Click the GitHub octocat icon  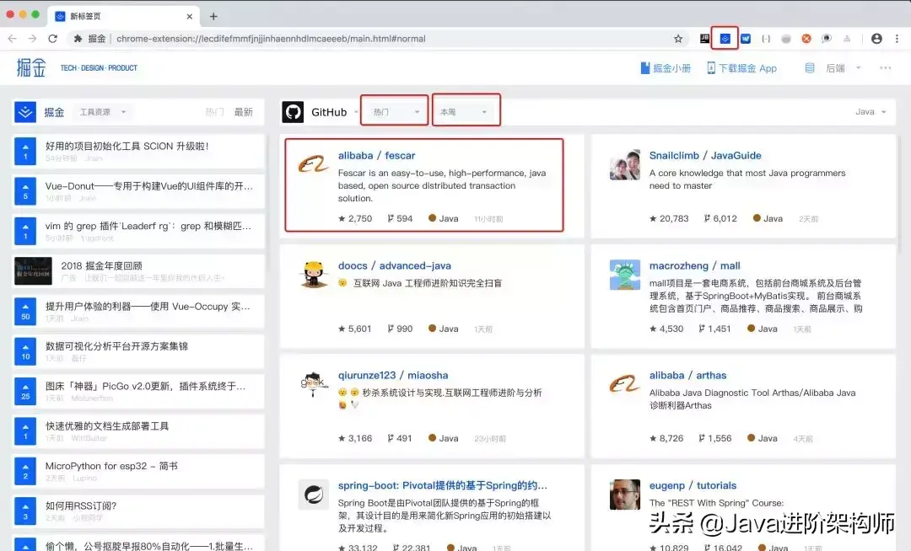pos(293,112)
